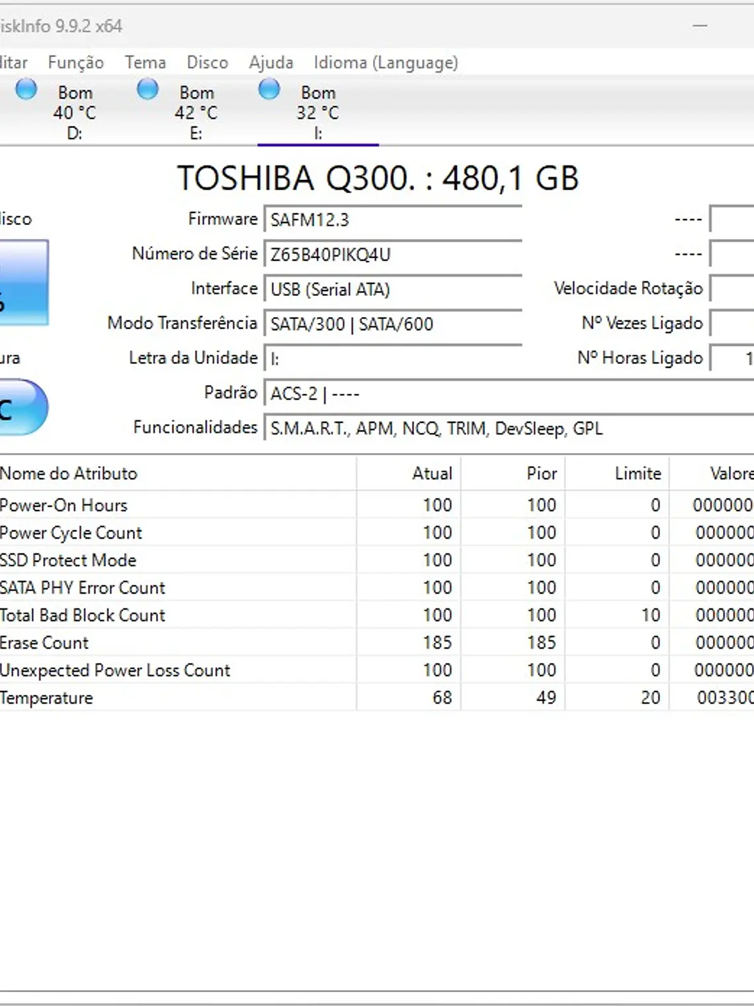Select the SATA PHY Error Count row
This screenshot has height=1006, width=754.
[x=377, y=588]
